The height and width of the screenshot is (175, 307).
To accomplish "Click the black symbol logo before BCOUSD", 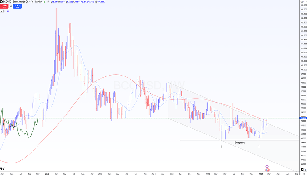I will [1, 2].
